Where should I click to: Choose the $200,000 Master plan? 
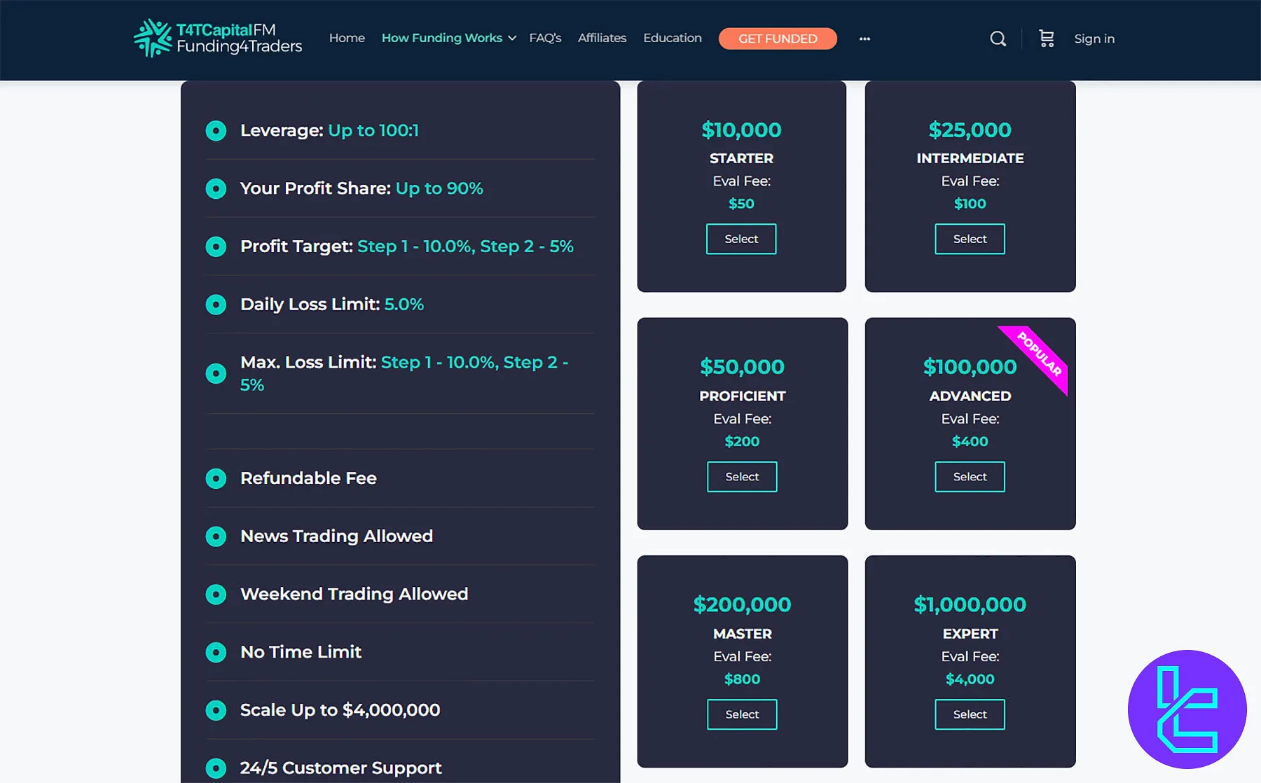pos(741,714)
